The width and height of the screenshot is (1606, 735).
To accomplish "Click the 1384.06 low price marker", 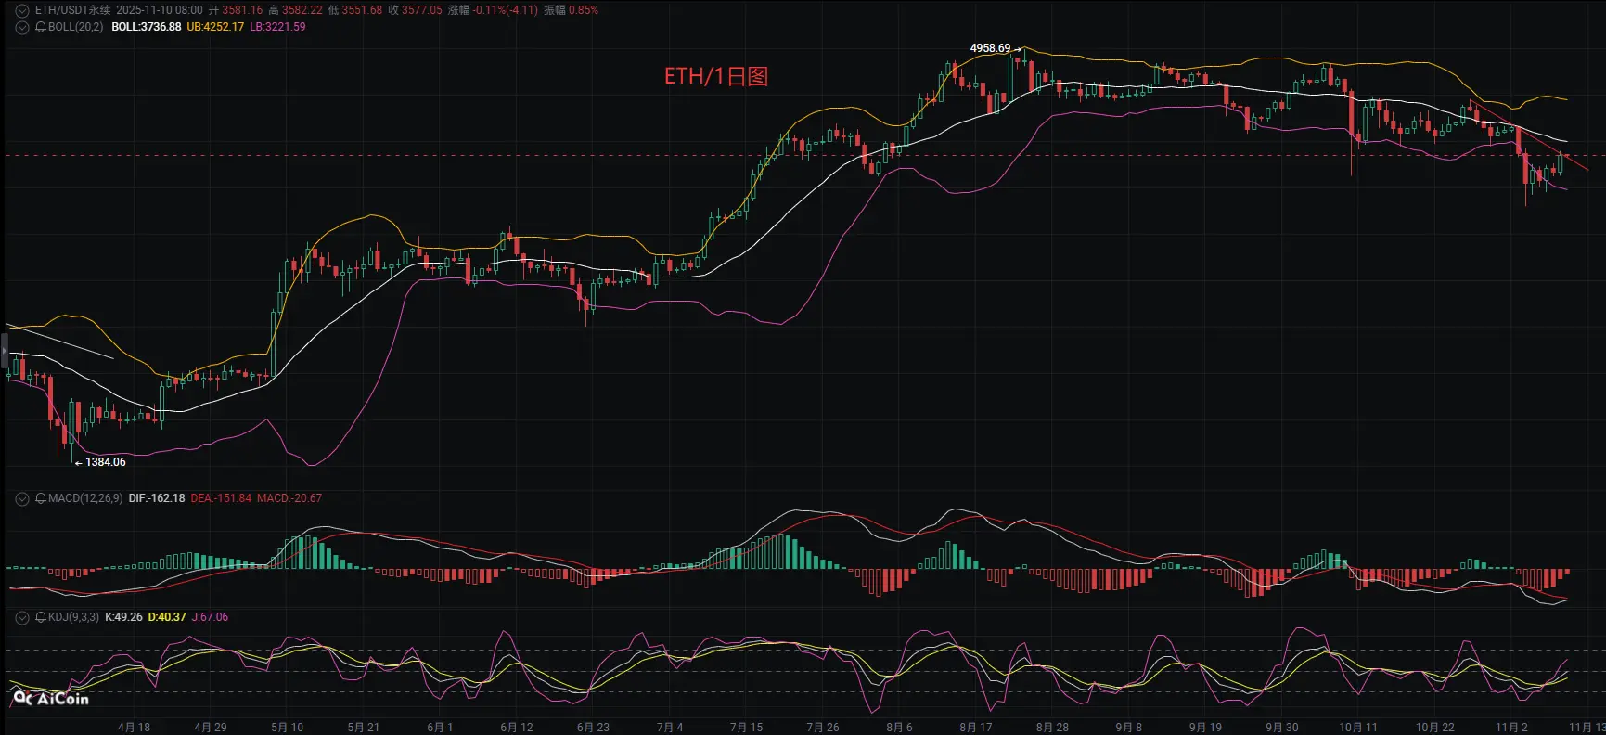I will 105,462.
